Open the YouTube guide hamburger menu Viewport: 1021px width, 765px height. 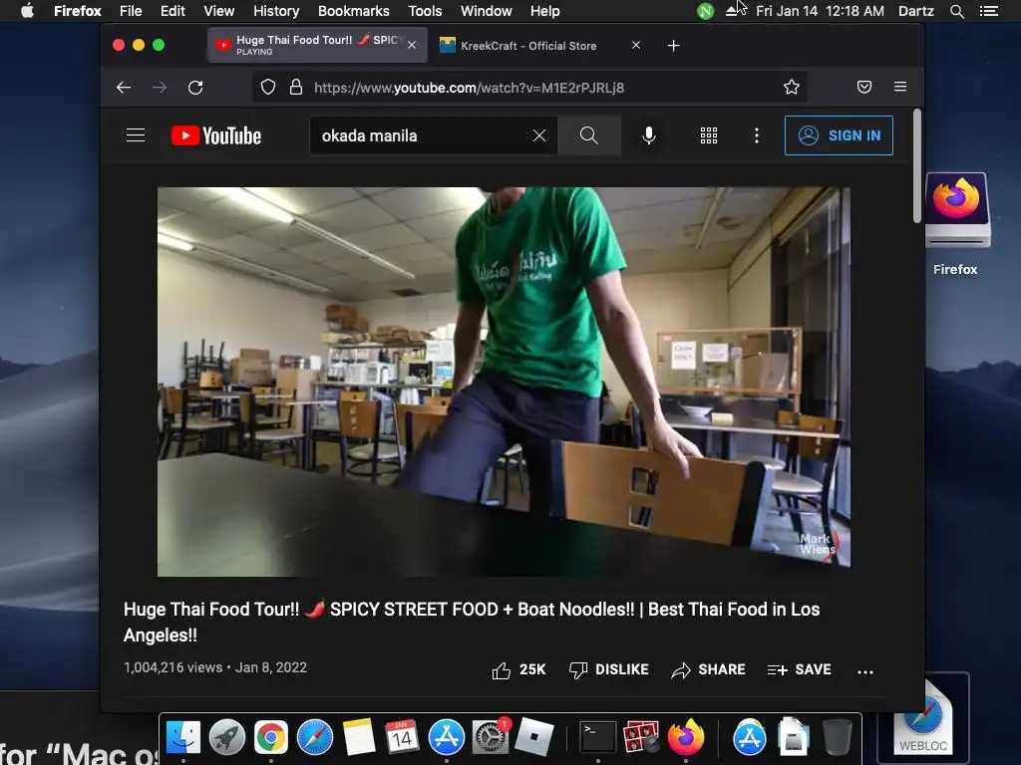(136, 135)
